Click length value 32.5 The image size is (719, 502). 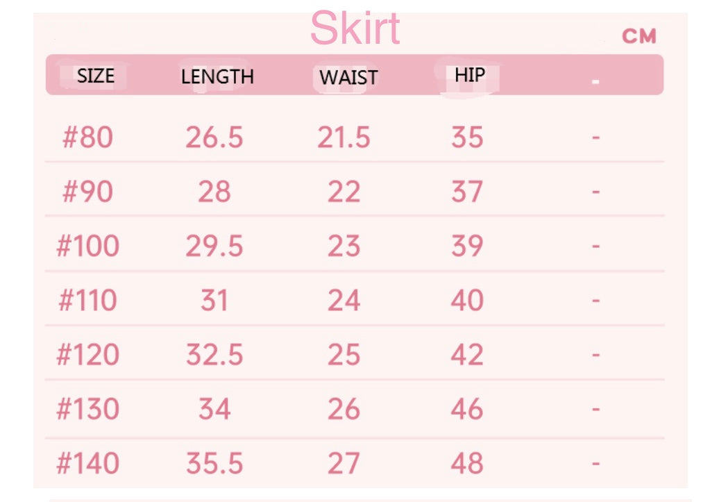(x=214, y=355)
